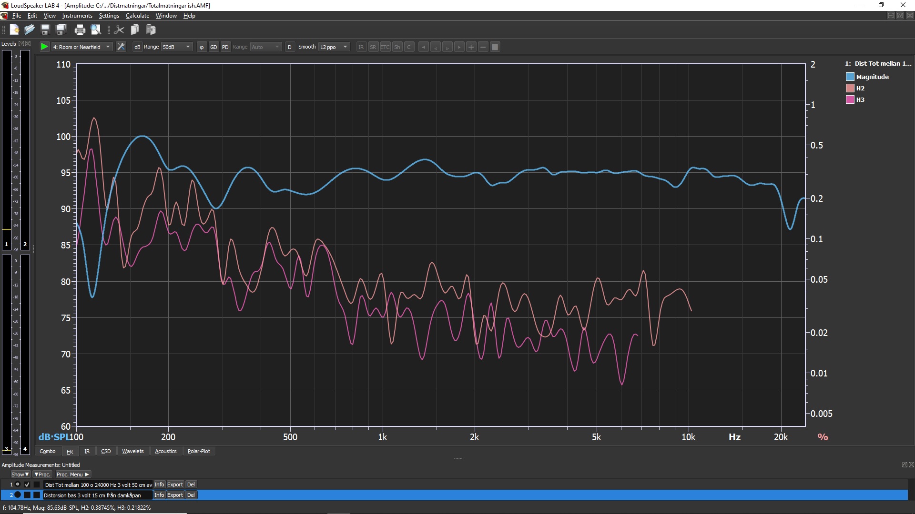Switch to the Combo tab

pyautogui.click(x=47, y=451)
